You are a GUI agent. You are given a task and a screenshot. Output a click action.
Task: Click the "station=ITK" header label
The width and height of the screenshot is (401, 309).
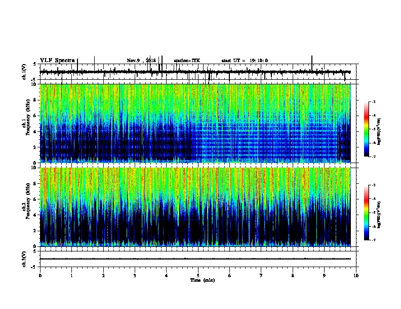pyautogui.click(x=187, y=61)
